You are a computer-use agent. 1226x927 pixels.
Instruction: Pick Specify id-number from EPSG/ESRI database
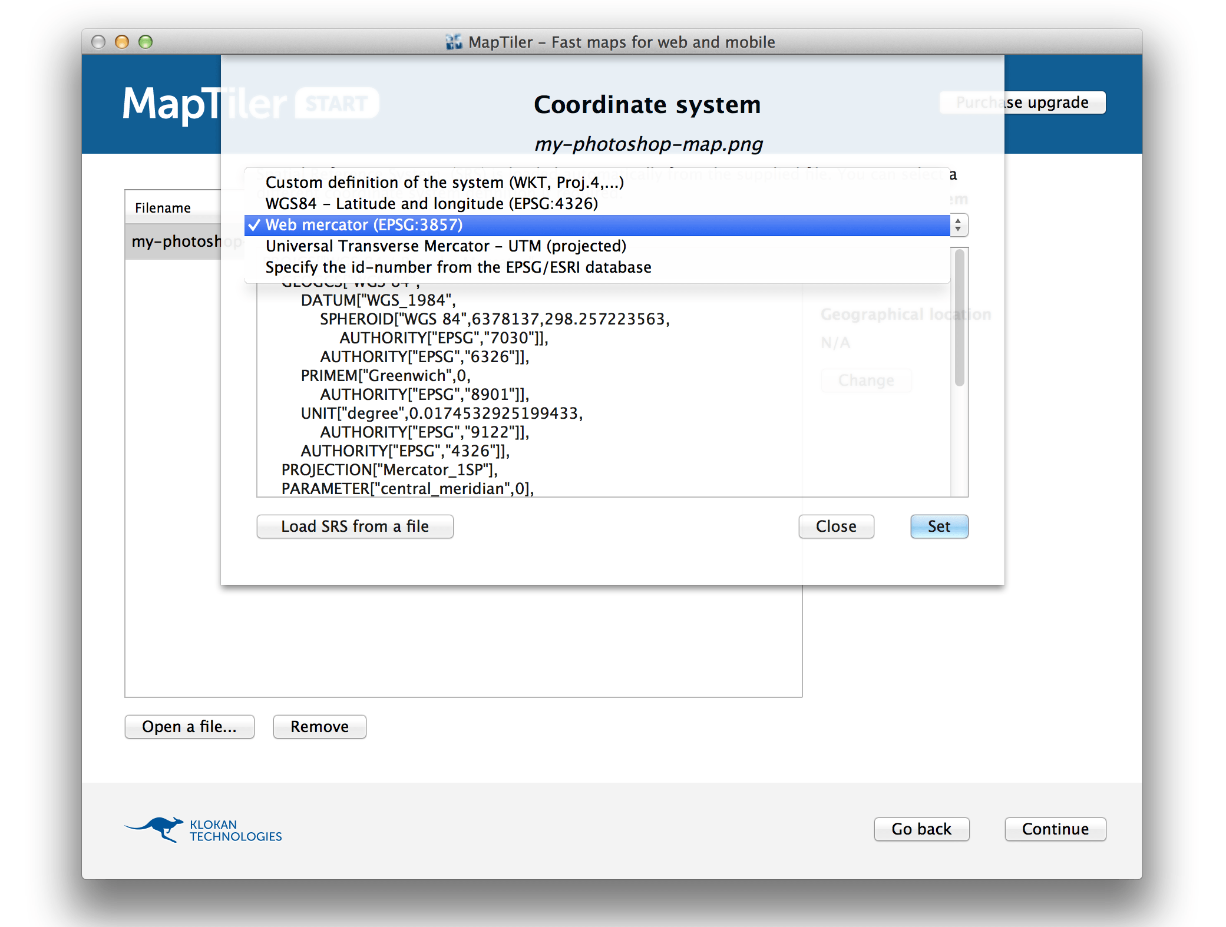pos(597,267)
